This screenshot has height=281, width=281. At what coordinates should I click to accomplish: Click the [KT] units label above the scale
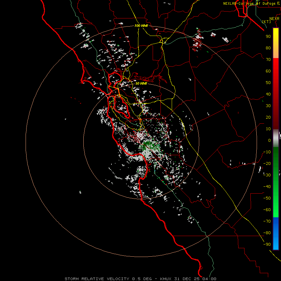point(267,22)
